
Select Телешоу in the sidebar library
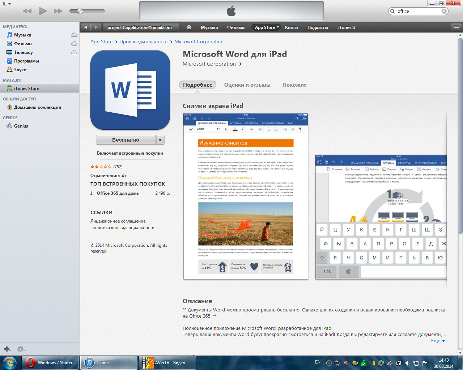23,52
